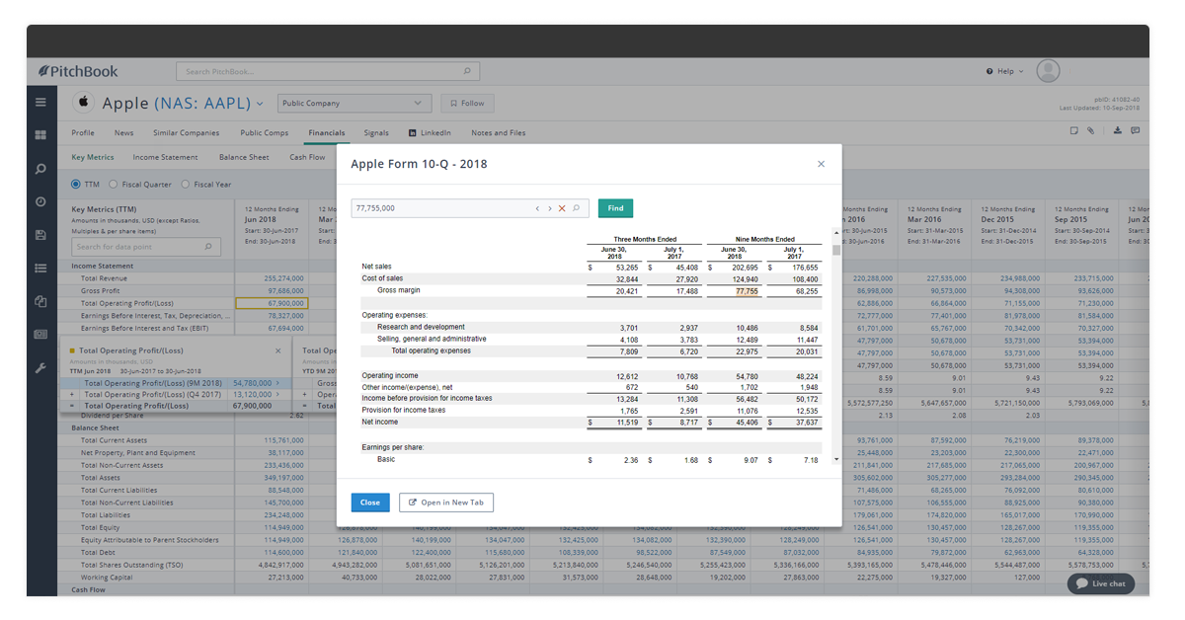Close the Total Operating Profit/(Loss) popup
Image resolution: width=1185 pixels, height=620 pixels.
point(278,350)
